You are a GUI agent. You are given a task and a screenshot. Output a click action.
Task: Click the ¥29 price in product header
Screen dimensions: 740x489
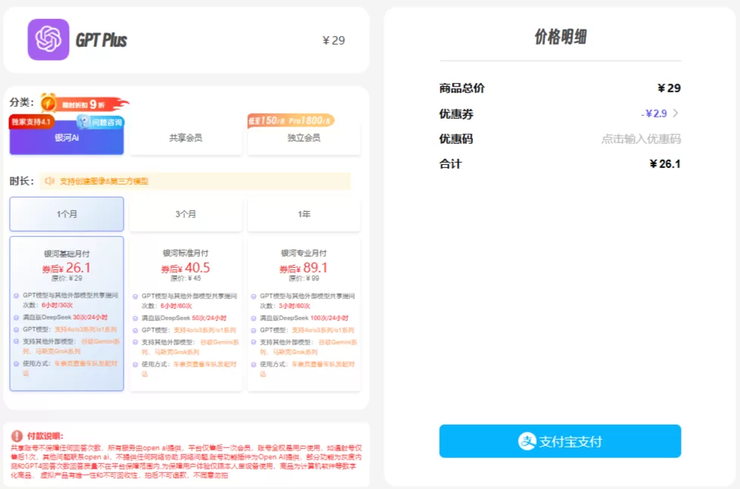pyautogui.click(x=334, y=41)
